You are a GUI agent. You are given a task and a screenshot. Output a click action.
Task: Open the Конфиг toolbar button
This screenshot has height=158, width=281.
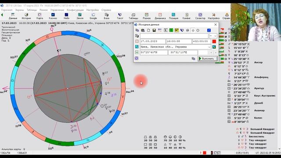click(187, 16)
